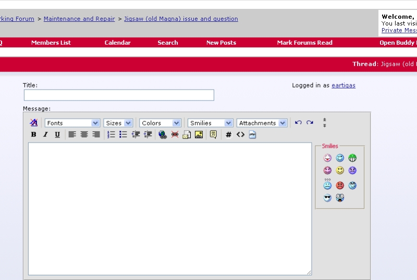Open the Calendar menu item
The width and height of the screenshot is (417, 280).
click(x=118, y=43)
